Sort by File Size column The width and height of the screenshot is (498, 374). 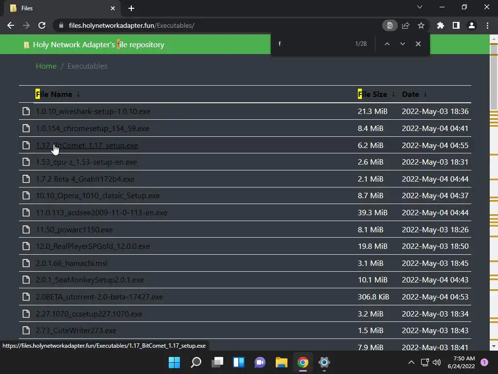coord(376,94)
